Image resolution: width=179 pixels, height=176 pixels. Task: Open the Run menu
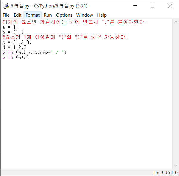48,15
